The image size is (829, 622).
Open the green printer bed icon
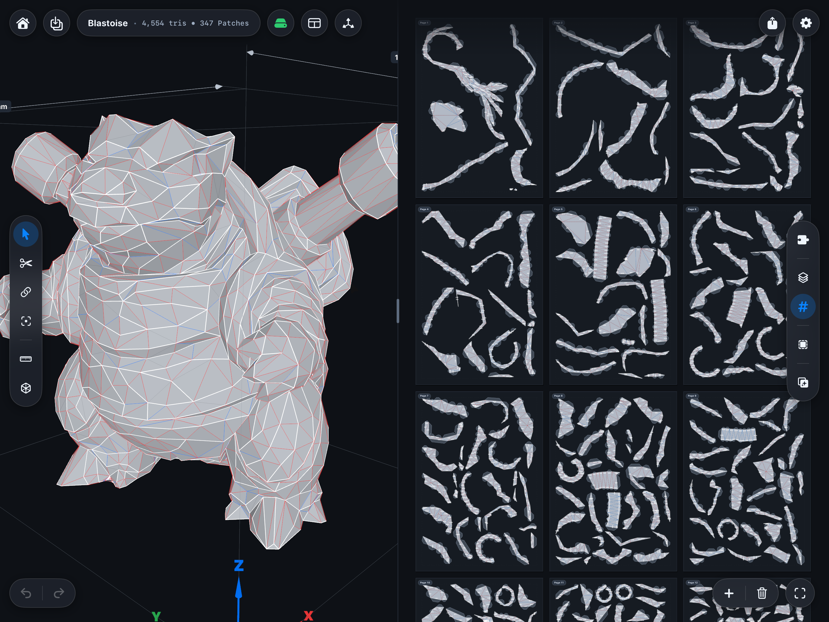[281, 23]
